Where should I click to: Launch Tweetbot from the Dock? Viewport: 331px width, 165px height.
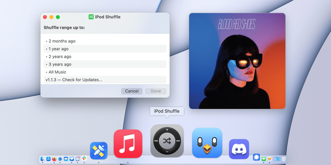(x=207, y=143)
